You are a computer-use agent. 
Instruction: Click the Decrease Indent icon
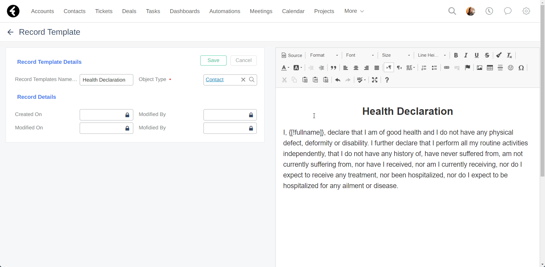[311, 68]
